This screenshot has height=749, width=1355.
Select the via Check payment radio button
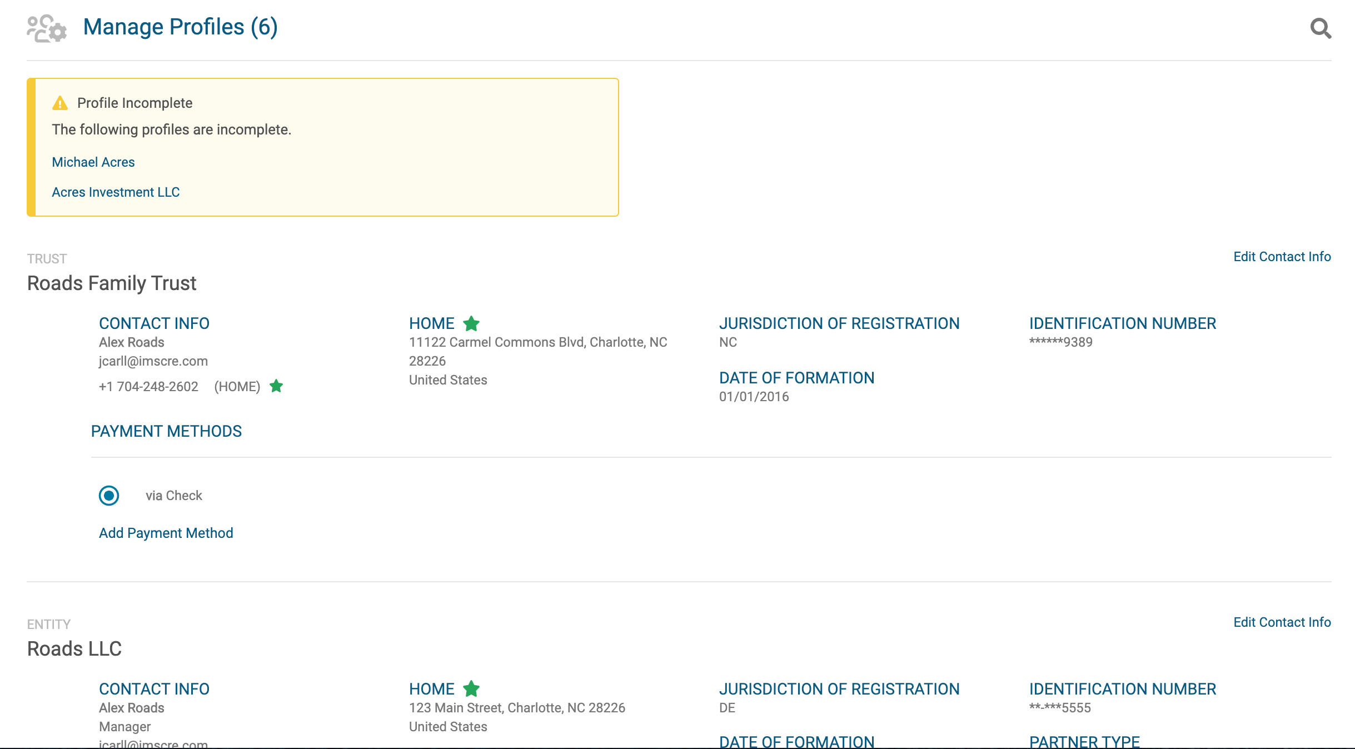click(x=109, y=496)
